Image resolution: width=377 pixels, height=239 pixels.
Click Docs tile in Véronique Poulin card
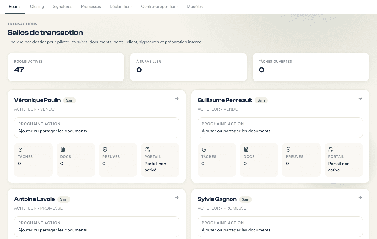pos(76,160)
